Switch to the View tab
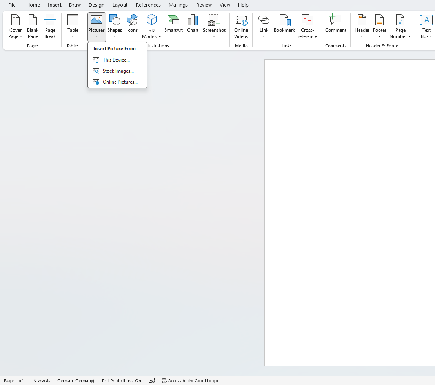Viewport: 435px width, 385px height. click(x=225, y=5)
